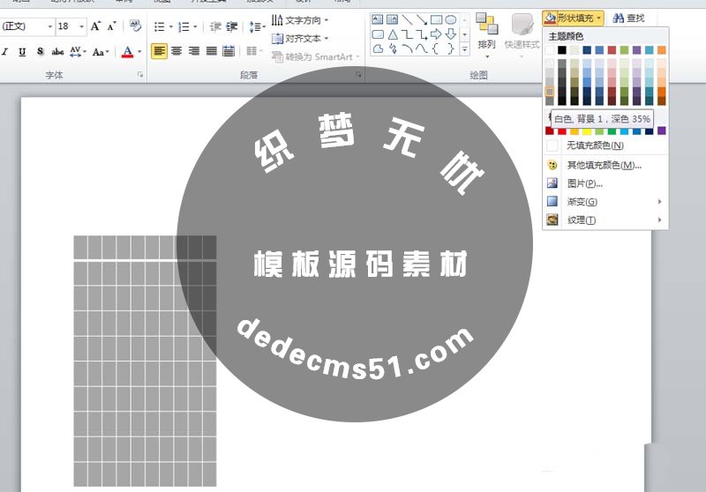Open the Texture (纹理) submenu
The height and width of the screenshot is (492, 706).
pos(605,220)
